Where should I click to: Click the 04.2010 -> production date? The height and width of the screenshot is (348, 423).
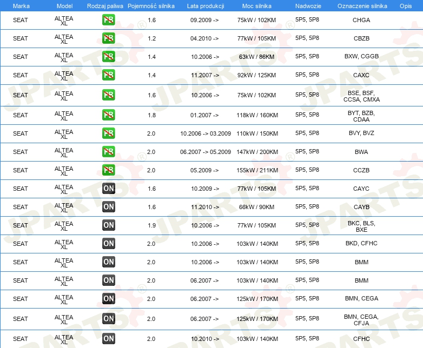(204, 38)
